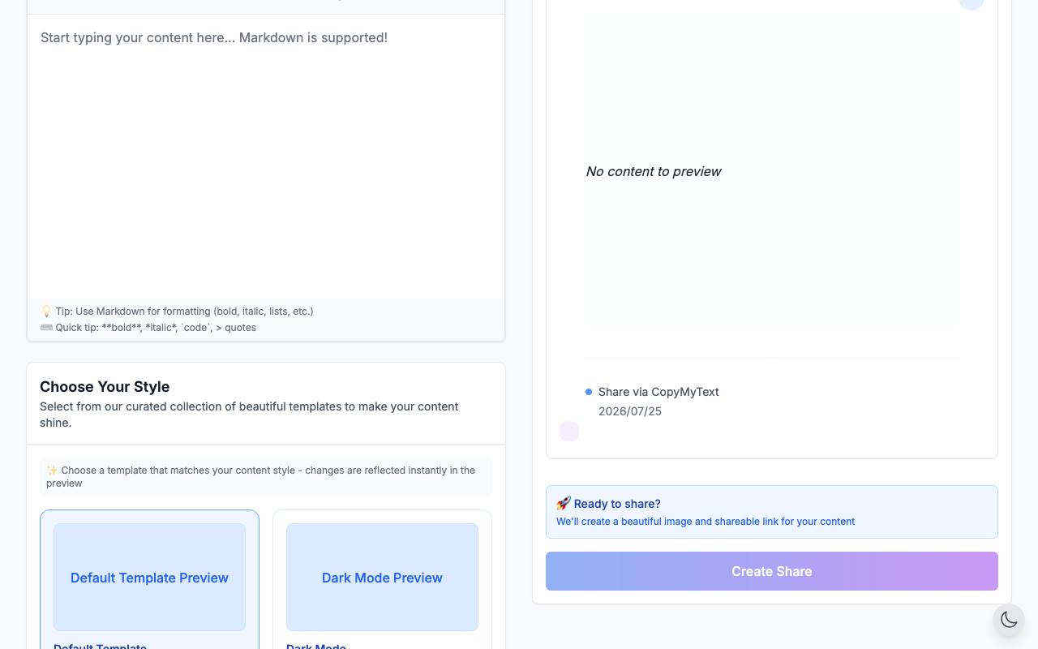This screenshot has width=1038, height=649.
Task: Click the sparkle icon in the template hint
Action: tap(52, 471)
